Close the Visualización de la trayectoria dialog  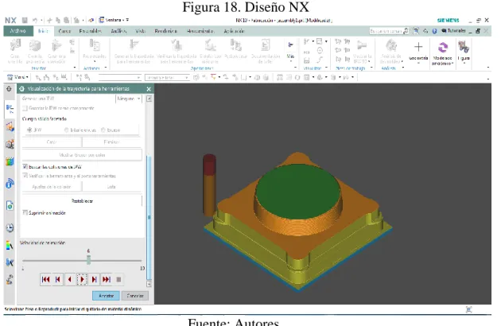point(149,89)
